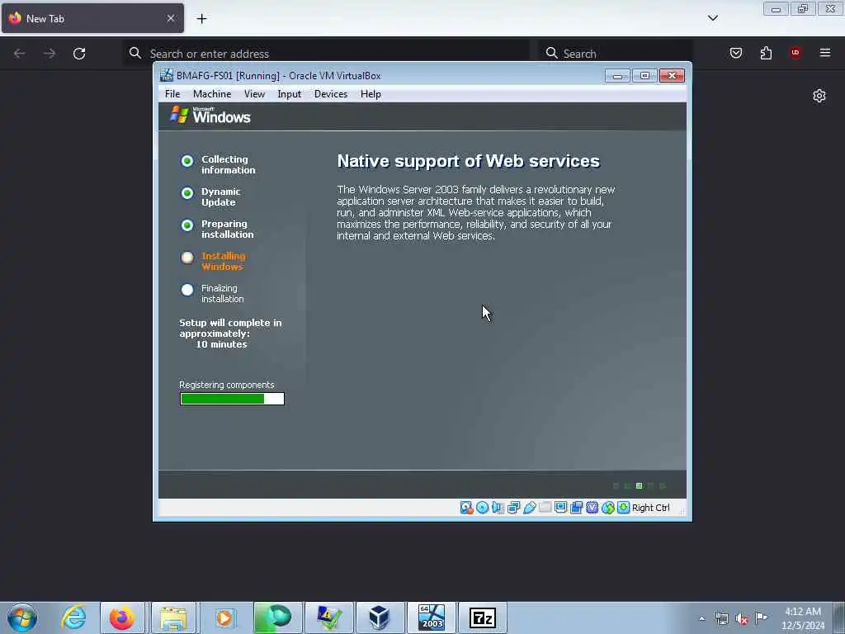Click the optical disk icon in VirtualBox status bar

(482, 508)
